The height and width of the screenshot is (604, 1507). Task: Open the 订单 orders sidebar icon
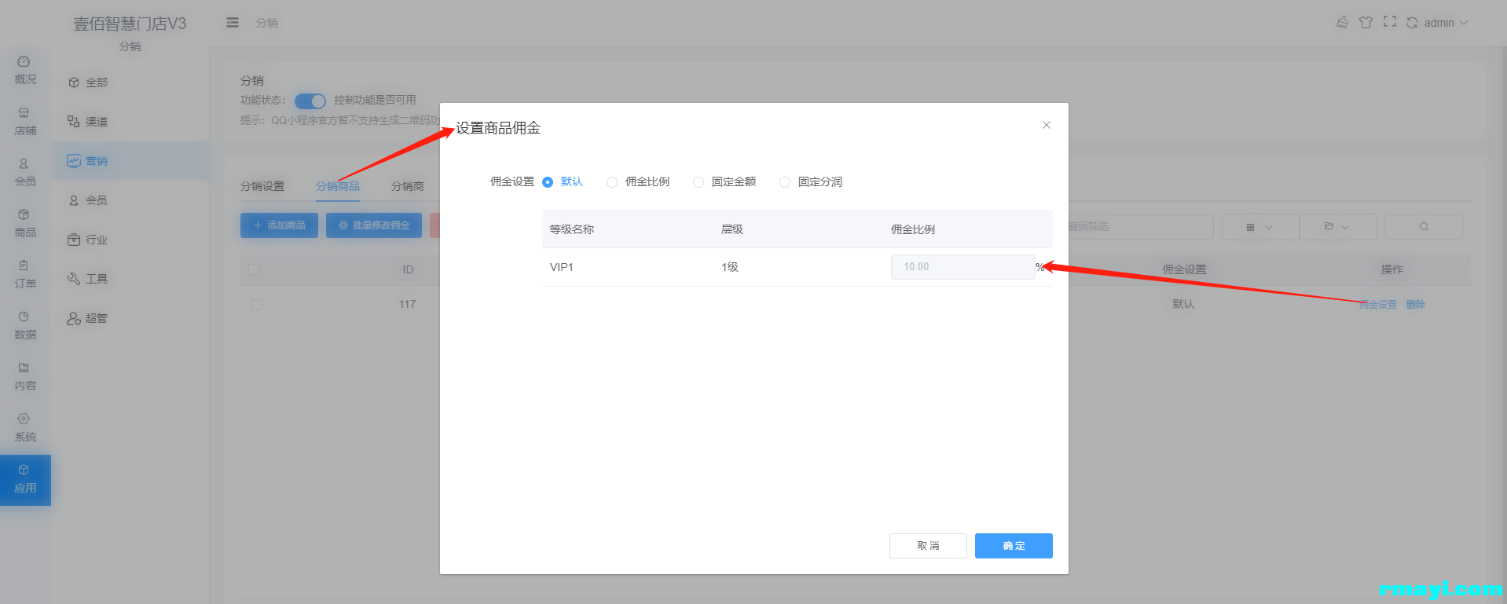coord(25,275)
